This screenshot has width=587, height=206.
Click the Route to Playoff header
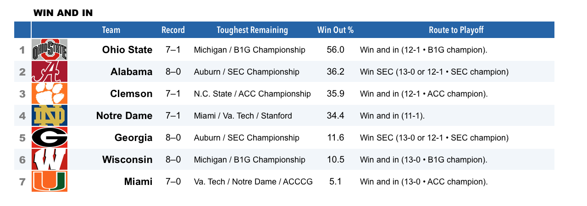coord(456,30)
